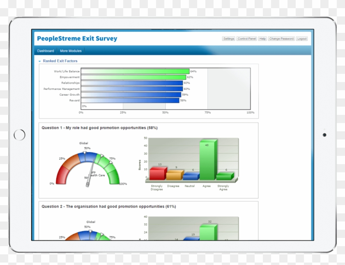Log out using the Logout button

[302, 39]
